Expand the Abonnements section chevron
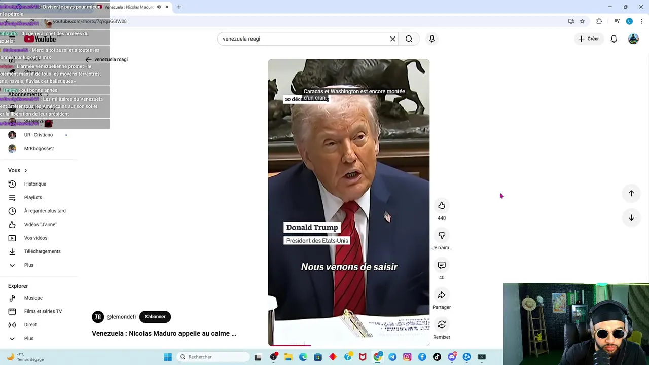Screen dimensions: 649x365 coord(47,95)
